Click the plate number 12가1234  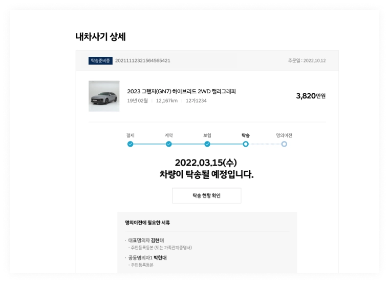(x=196, y=100)
